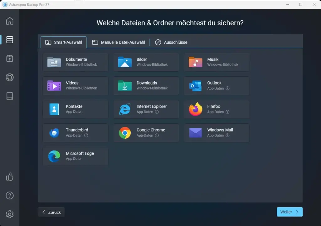Enable backup of the Bilder library
321x226 pixels.
146,62
